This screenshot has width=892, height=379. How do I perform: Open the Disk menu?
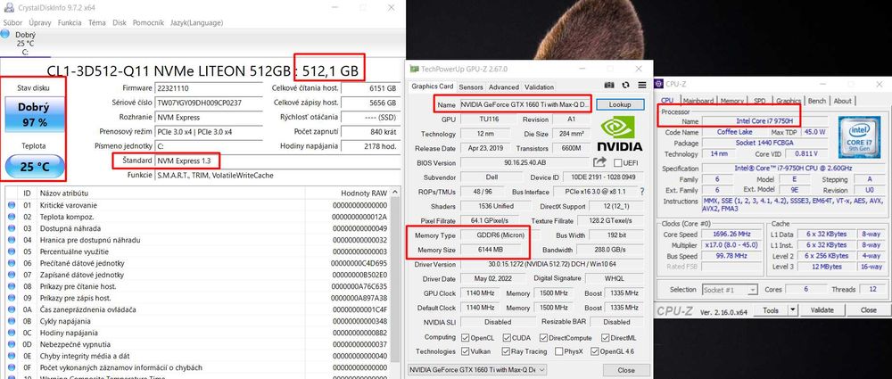point(120,23)
